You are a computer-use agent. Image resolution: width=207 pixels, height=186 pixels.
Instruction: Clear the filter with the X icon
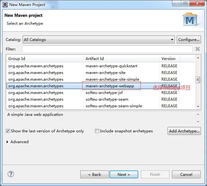[197, 49]
